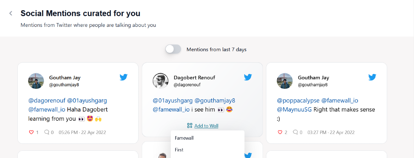The width and height of the screenshot is (414, 158).
Task: Click Twitter bird icon on right Goutham Jay card
Action: tap(372, 77)
